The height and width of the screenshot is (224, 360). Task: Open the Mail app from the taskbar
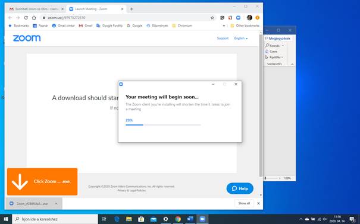pos(154,219)
